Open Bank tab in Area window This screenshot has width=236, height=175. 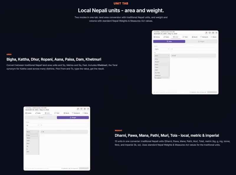pos(195,37)
